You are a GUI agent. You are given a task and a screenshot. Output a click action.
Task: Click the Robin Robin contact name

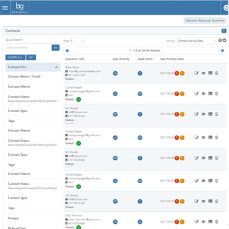pos(73,67)
